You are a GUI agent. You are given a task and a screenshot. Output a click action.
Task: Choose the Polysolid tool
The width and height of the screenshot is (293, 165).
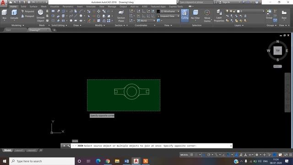coord(27,11)
